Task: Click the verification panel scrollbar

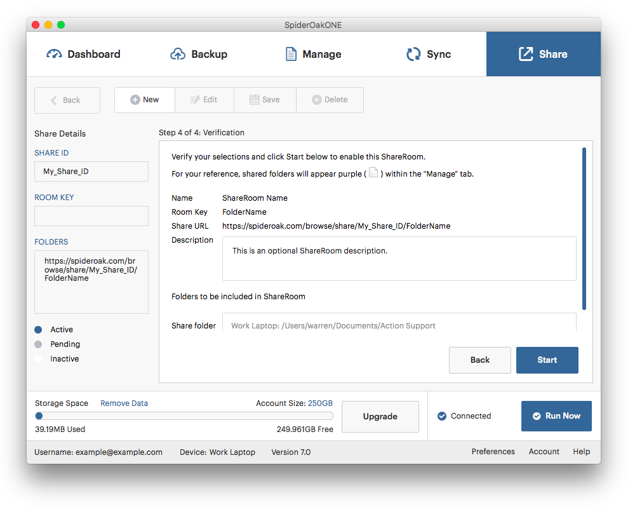Action: [x=584, y=229]
